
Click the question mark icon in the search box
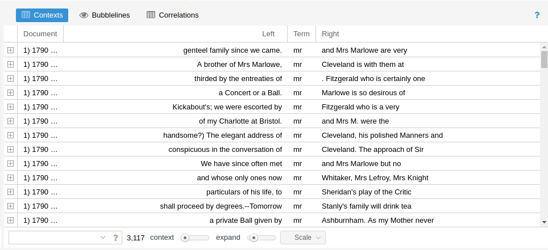(115, 238)
